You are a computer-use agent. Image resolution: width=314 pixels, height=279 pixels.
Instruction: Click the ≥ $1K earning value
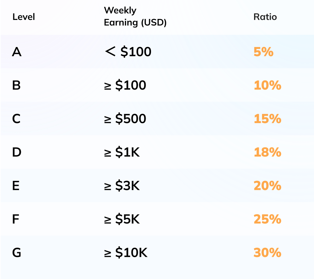(x=122, y=152)
